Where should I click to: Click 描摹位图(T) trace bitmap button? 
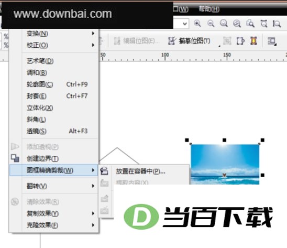pos(190,41)
